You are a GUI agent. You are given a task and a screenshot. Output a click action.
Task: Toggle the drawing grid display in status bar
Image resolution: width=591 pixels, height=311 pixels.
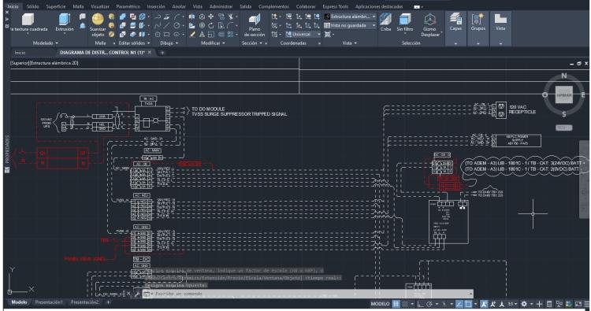(x=396, y=304)
